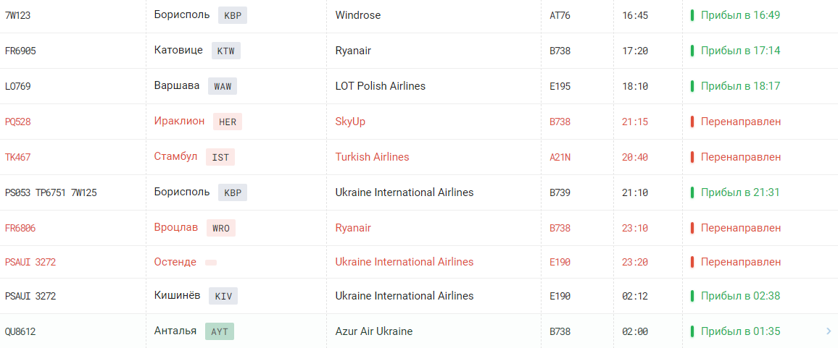The height and width of the screenshot is (348, 838).
Task: Click the empty badge next to Остенде
Action: click(211, 262)
